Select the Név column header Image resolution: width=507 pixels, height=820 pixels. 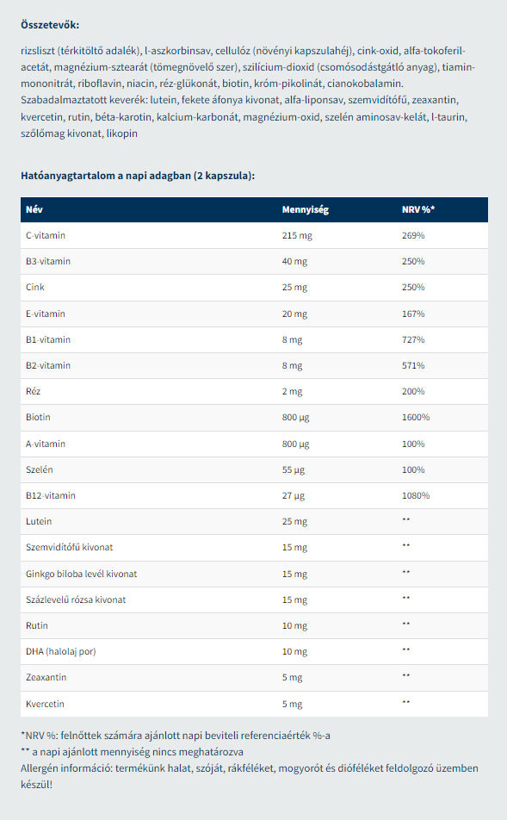pyautogui.click(x=34, y=209)
